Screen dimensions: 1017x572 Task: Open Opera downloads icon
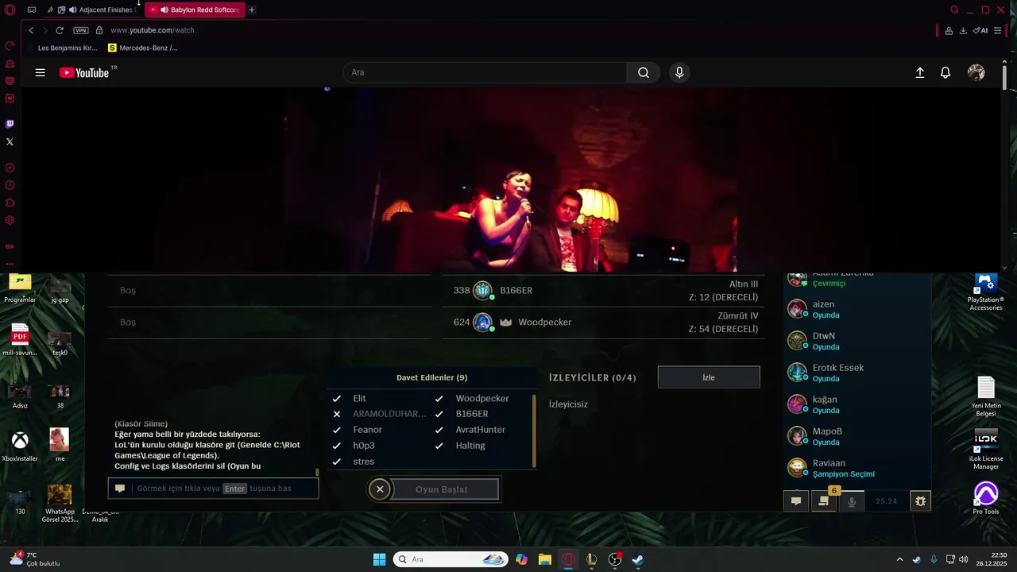[963, 30]
